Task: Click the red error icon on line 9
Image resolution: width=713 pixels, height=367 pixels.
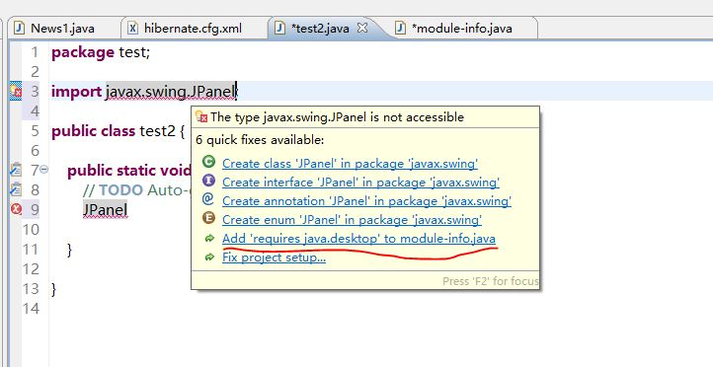Action: (16, 209)
